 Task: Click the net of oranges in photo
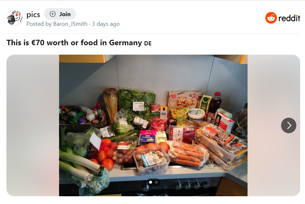click(x=103, y=153)
